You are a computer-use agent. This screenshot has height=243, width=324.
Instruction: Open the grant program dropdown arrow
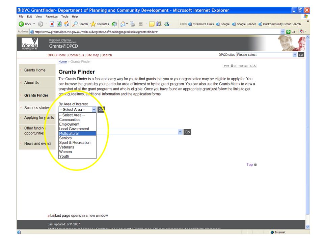tap(180, 132)
